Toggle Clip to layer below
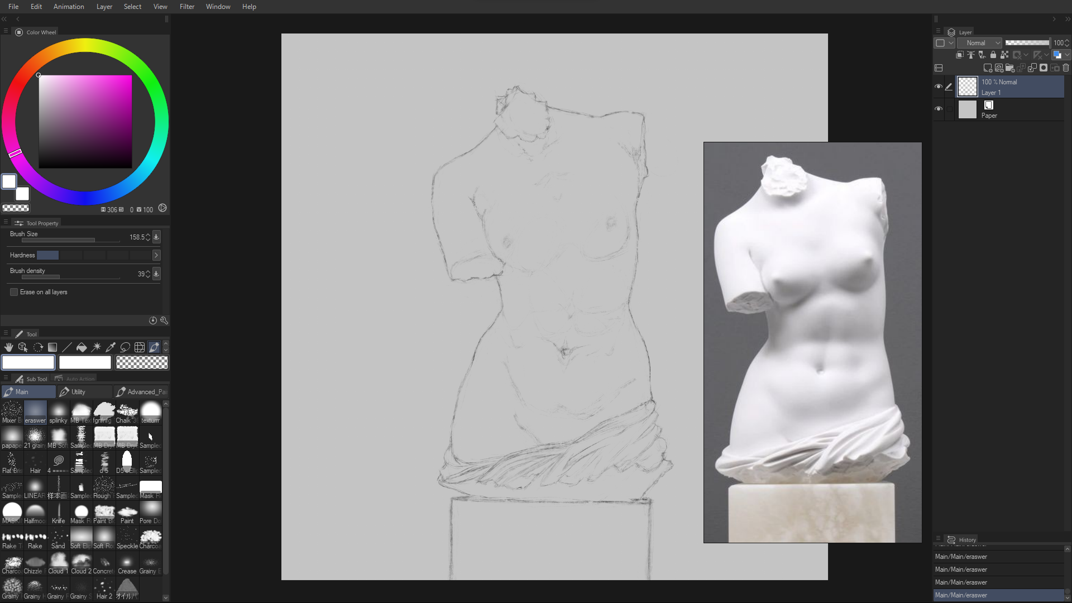This screenshot has width=1072, height=603. (x=960, y=55)
